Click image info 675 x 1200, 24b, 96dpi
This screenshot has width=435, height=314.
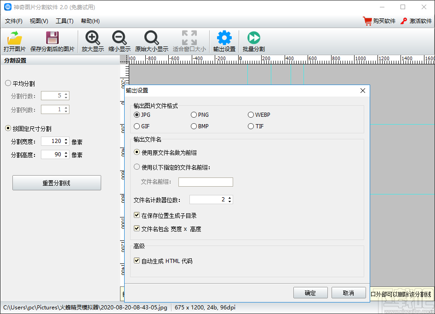tap(205, 308)
